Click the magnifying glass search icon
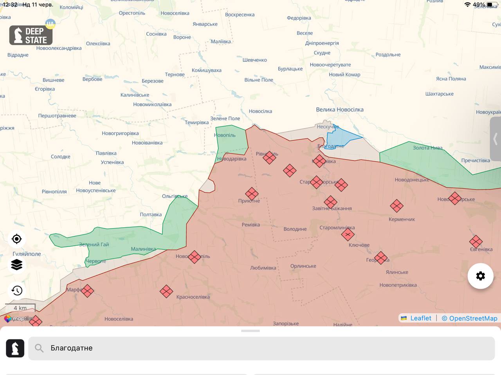The image size is (501, 375). (39, 348)
